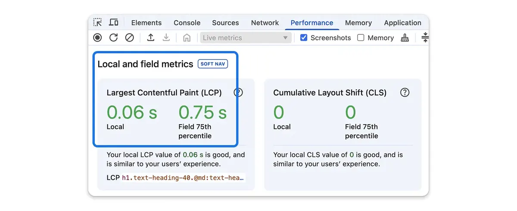
Task: Click the icon right of the broom
Action: (x=425, y=38)
